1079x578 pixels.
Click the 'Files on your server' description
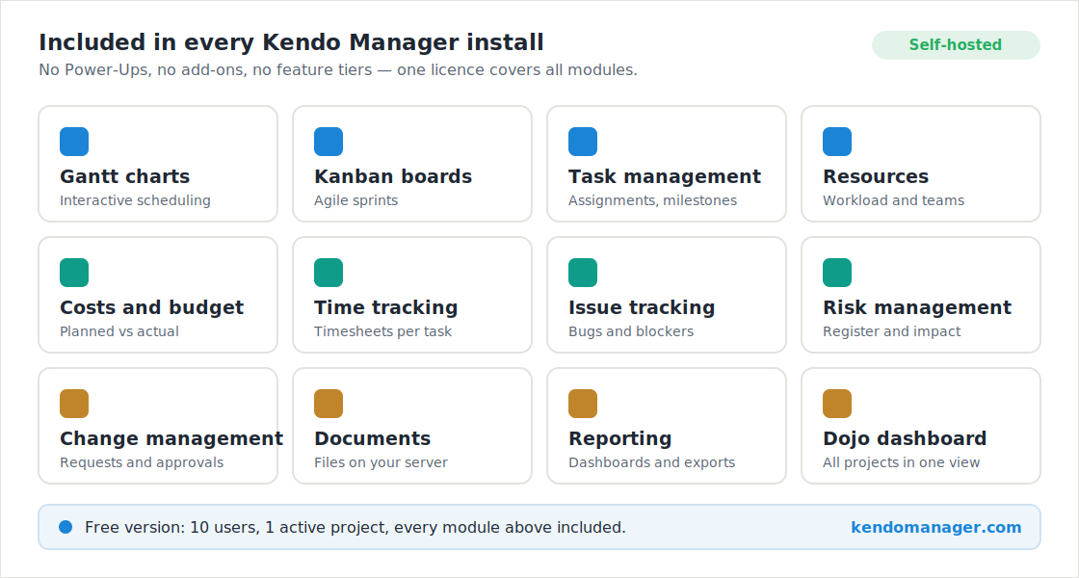click(381, 462)
